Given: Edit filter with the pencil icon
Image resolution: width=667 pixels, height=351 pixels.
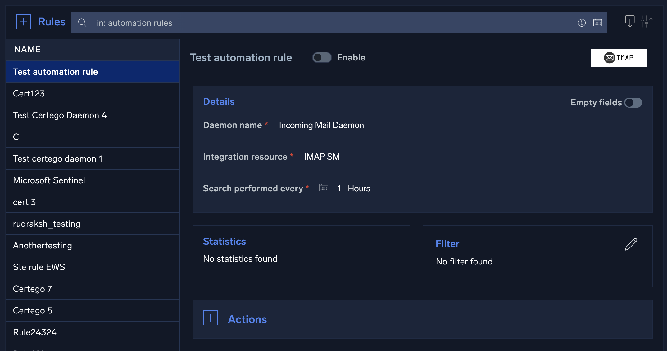Looking at the screenshot, I should 631,244.
